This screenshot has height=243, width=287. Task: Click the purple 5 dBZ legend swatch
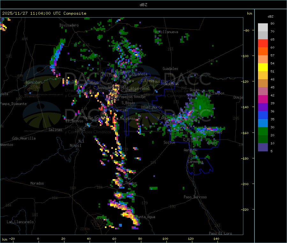(x=263, y=147)
